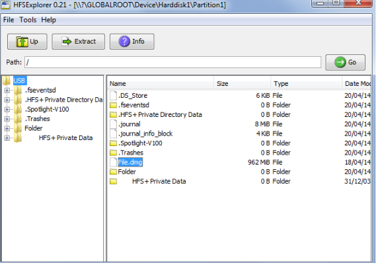Viewport: 376px width, 263px height.
Task: Select .Trashes in the tree
Action: [x=38, y=119]
